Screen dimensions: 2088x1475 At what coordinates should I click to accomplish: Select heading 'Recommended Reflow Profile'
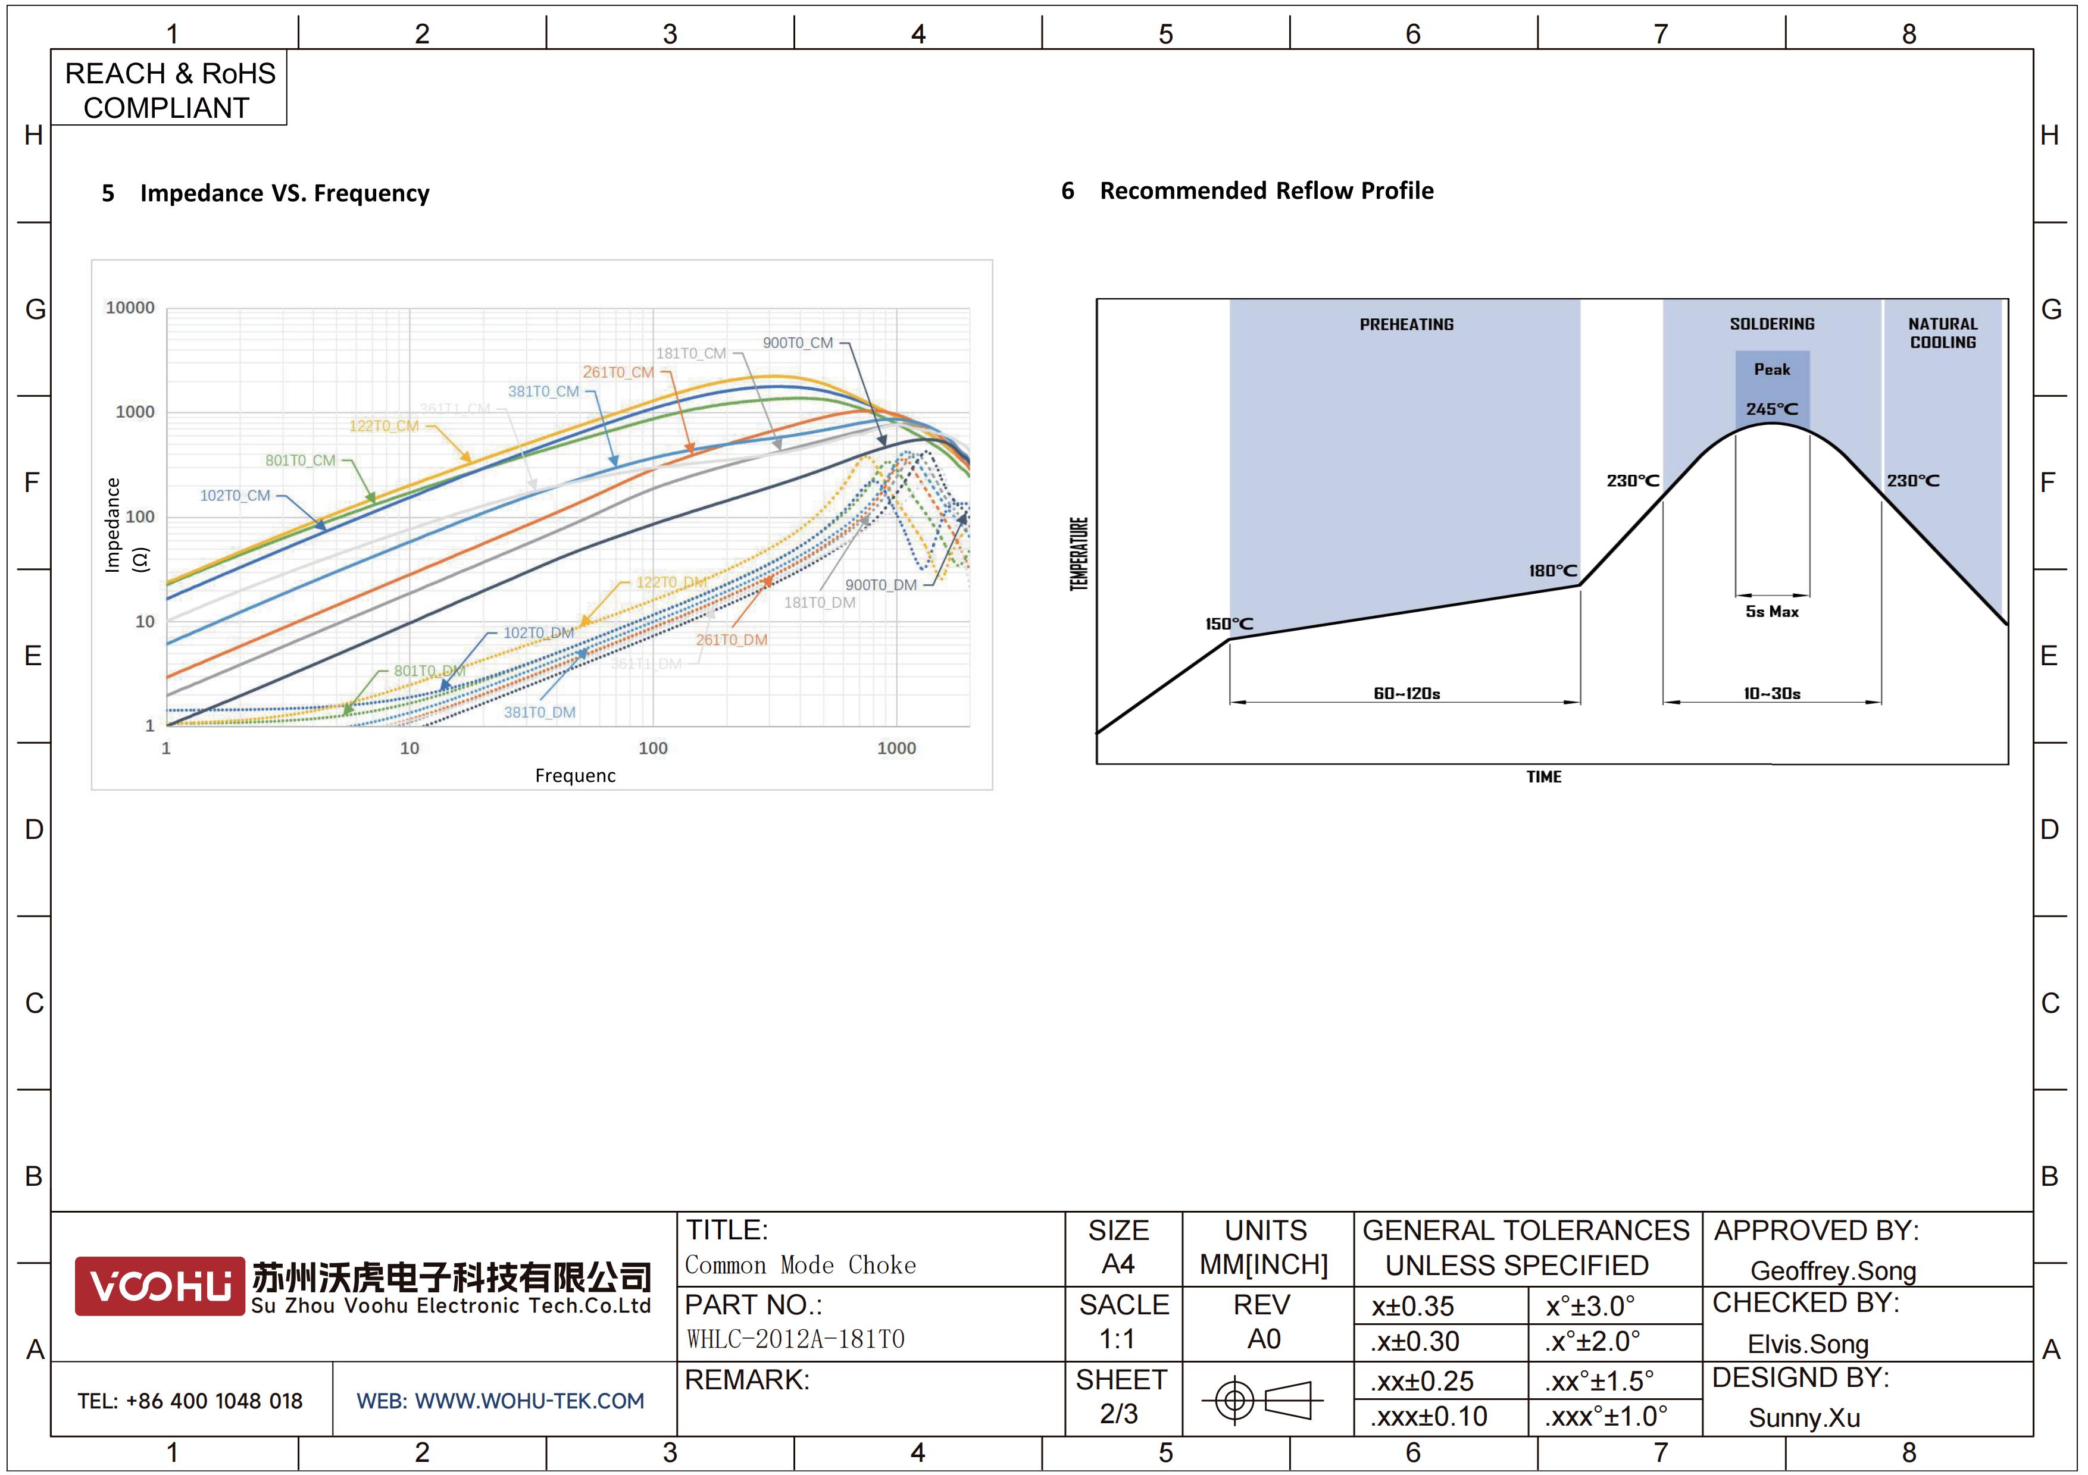(1267, 190)
